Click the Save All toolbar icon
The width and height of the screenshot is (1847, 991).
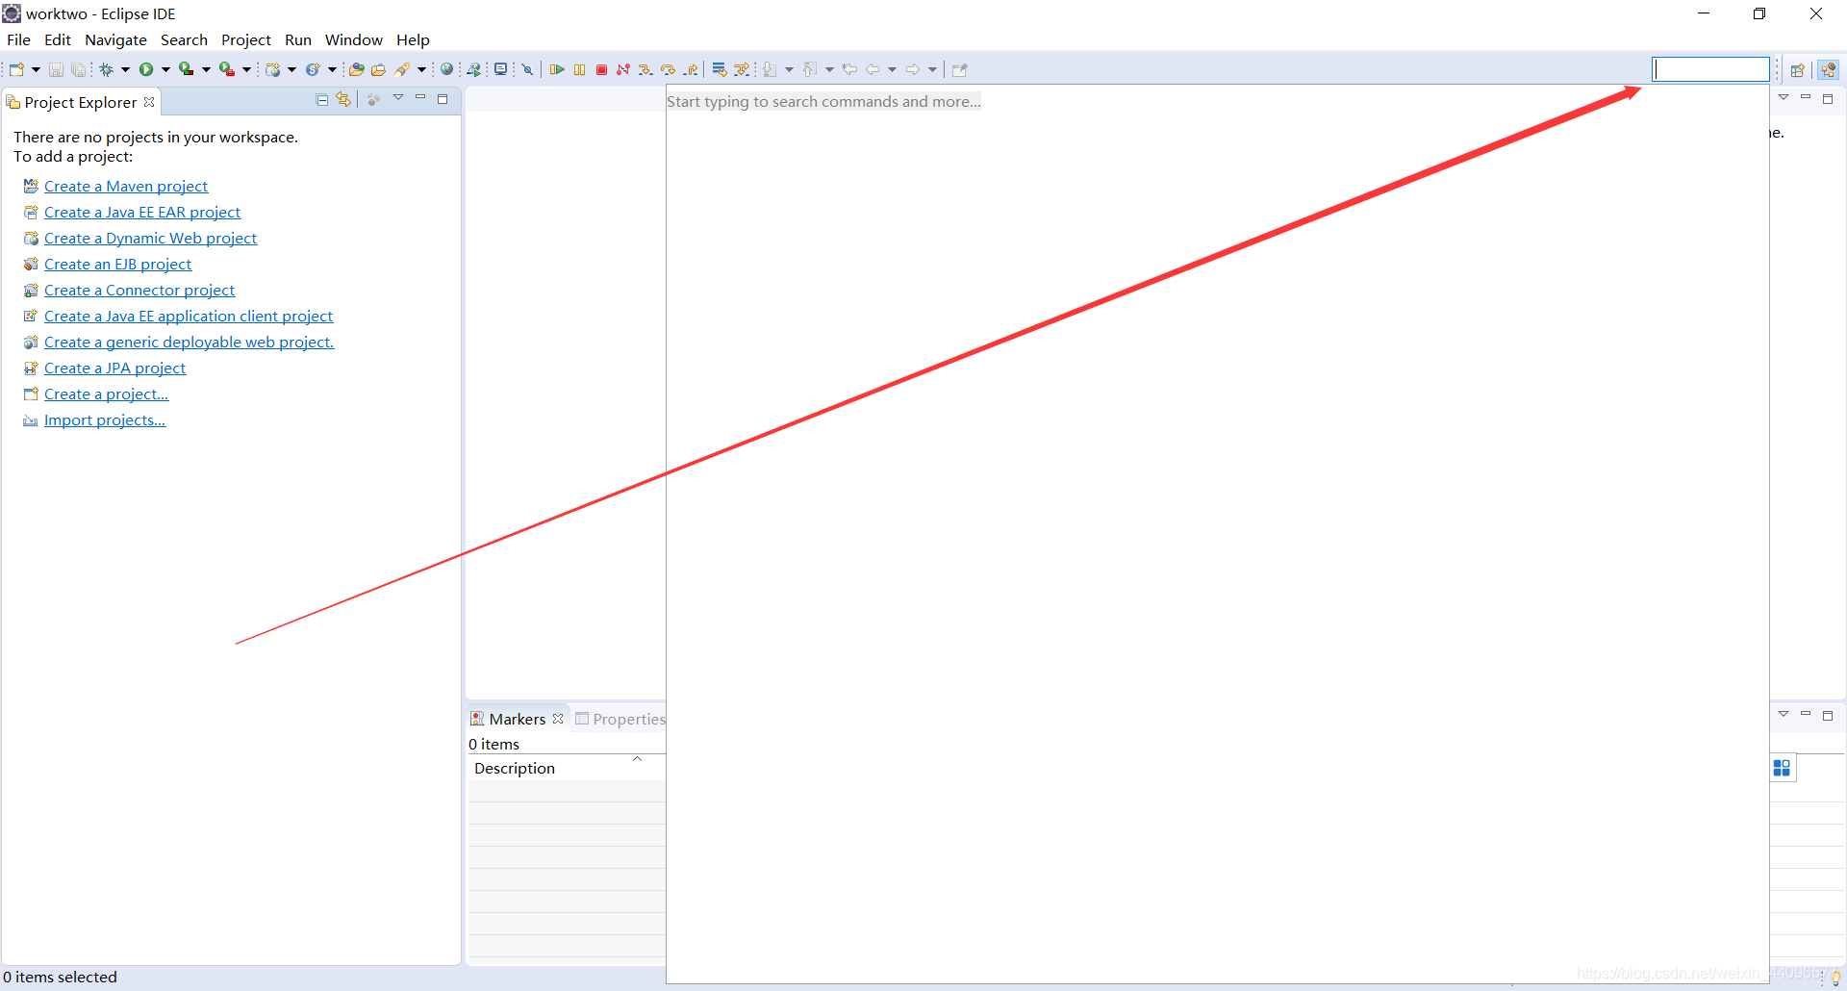point(78,69)
